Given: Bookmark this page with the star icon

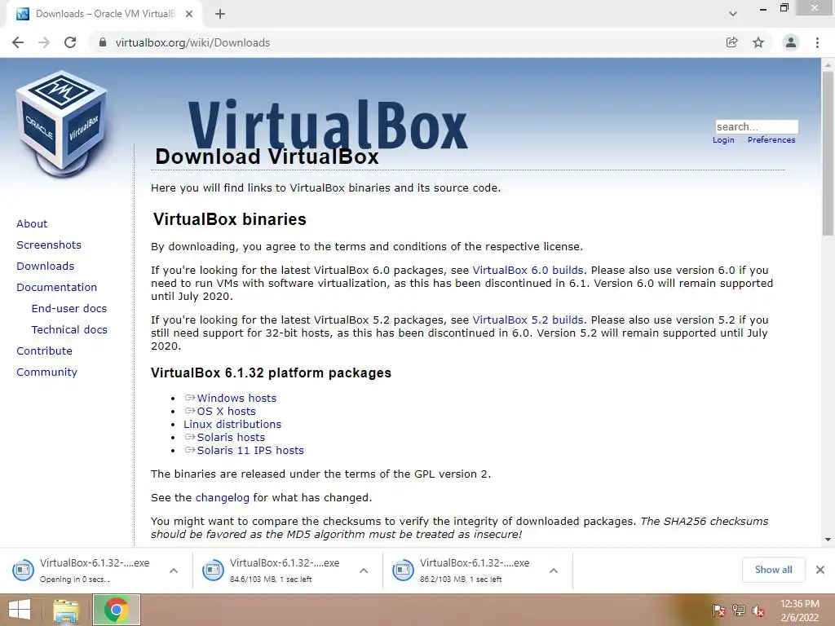Looking at the screenshot, I should point(758,42).
